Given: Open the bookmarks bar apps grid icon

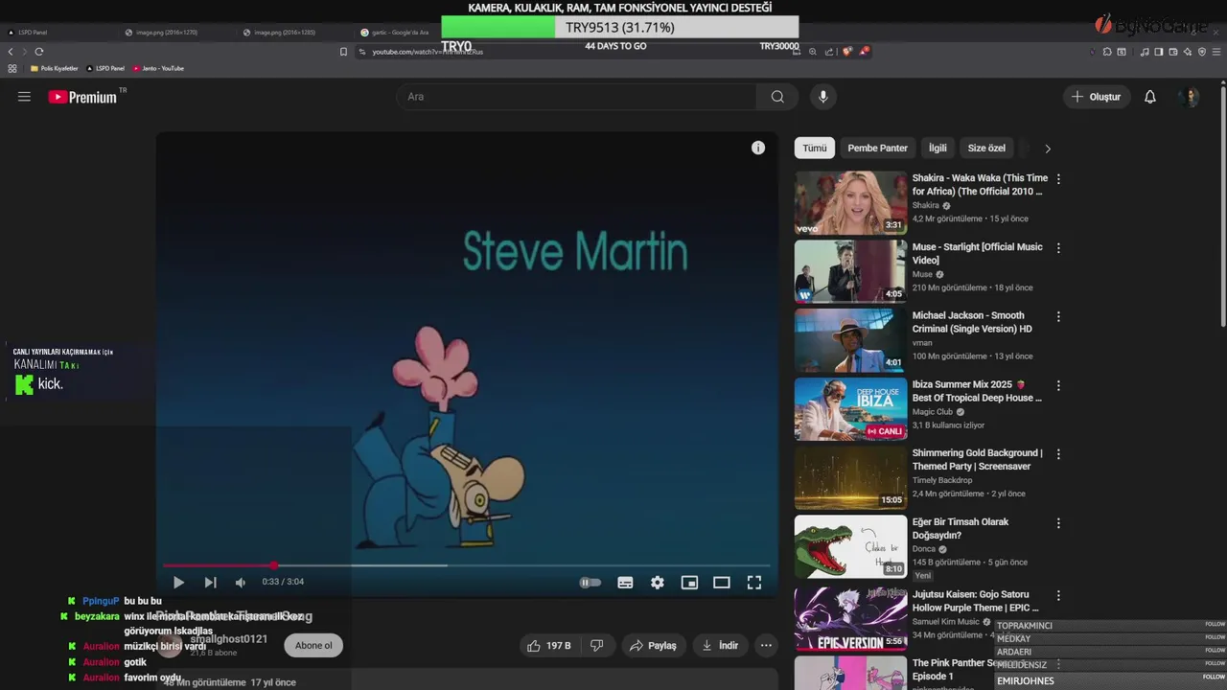Looking at the screenshot, I should (12, 69).
